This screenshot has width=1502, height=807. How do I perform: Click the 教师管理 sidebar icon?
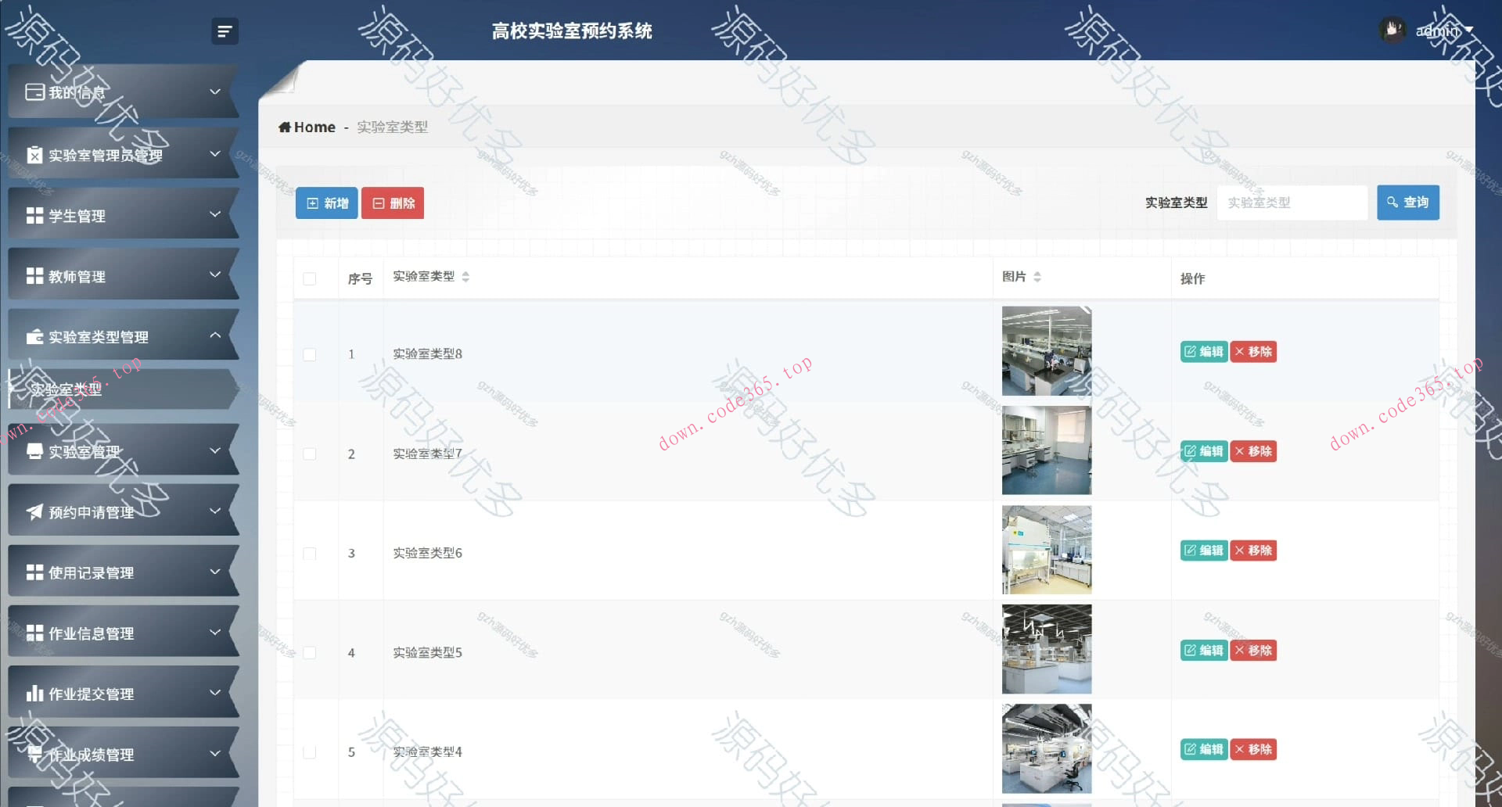pyautogui.click(x=34, y=274)
